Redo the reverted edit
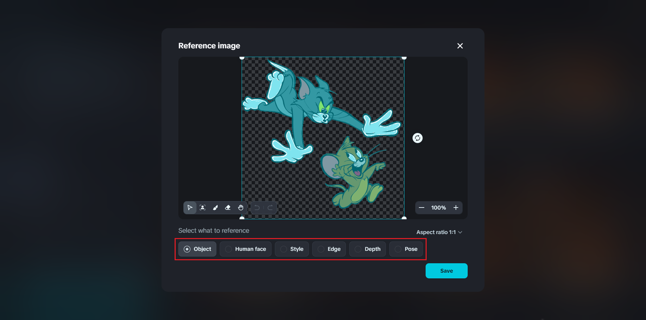This screenshot has width=646, height=320. coord(270,208)
